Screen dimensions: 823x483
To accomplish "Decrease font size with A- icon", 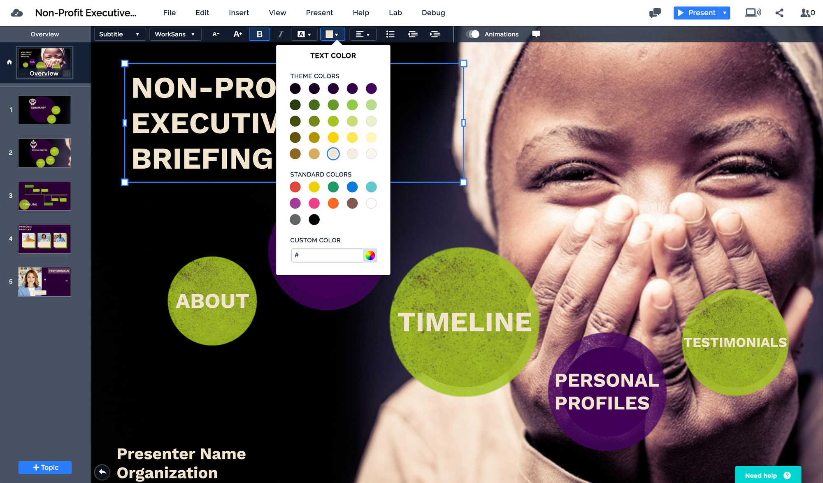I will tap(216, 34).
